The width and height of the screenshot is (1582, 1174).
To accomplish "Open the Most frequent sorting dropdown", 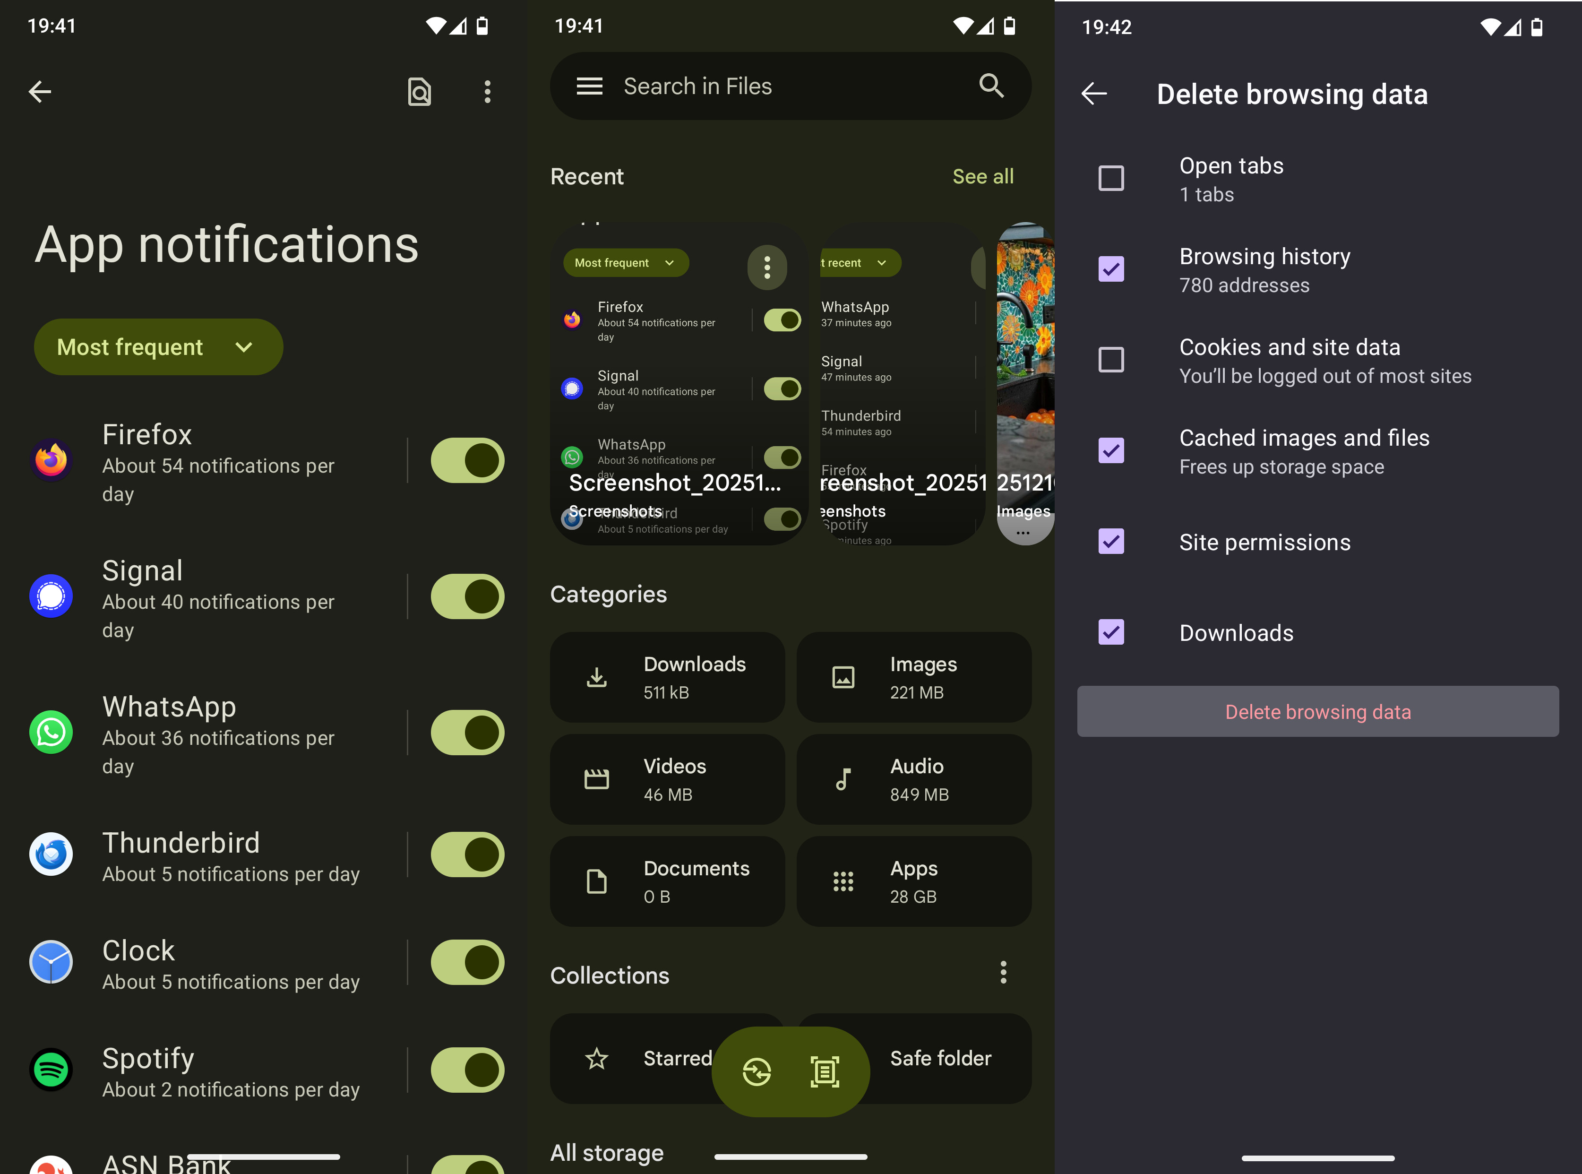I will pos(158,347).
